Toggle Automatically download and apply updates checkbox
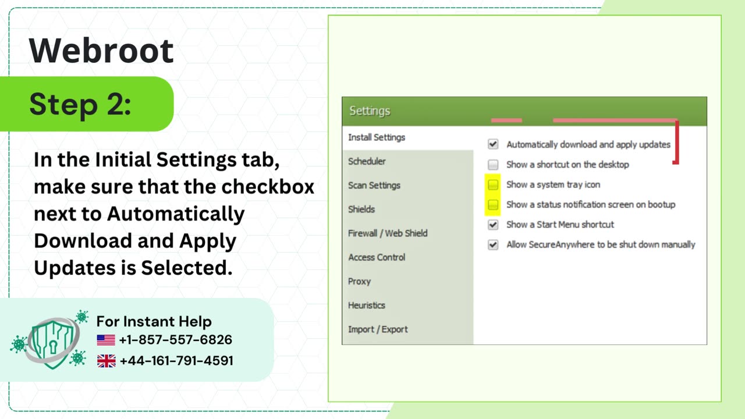Screen dimensions: 745x419 click(493, 144)
